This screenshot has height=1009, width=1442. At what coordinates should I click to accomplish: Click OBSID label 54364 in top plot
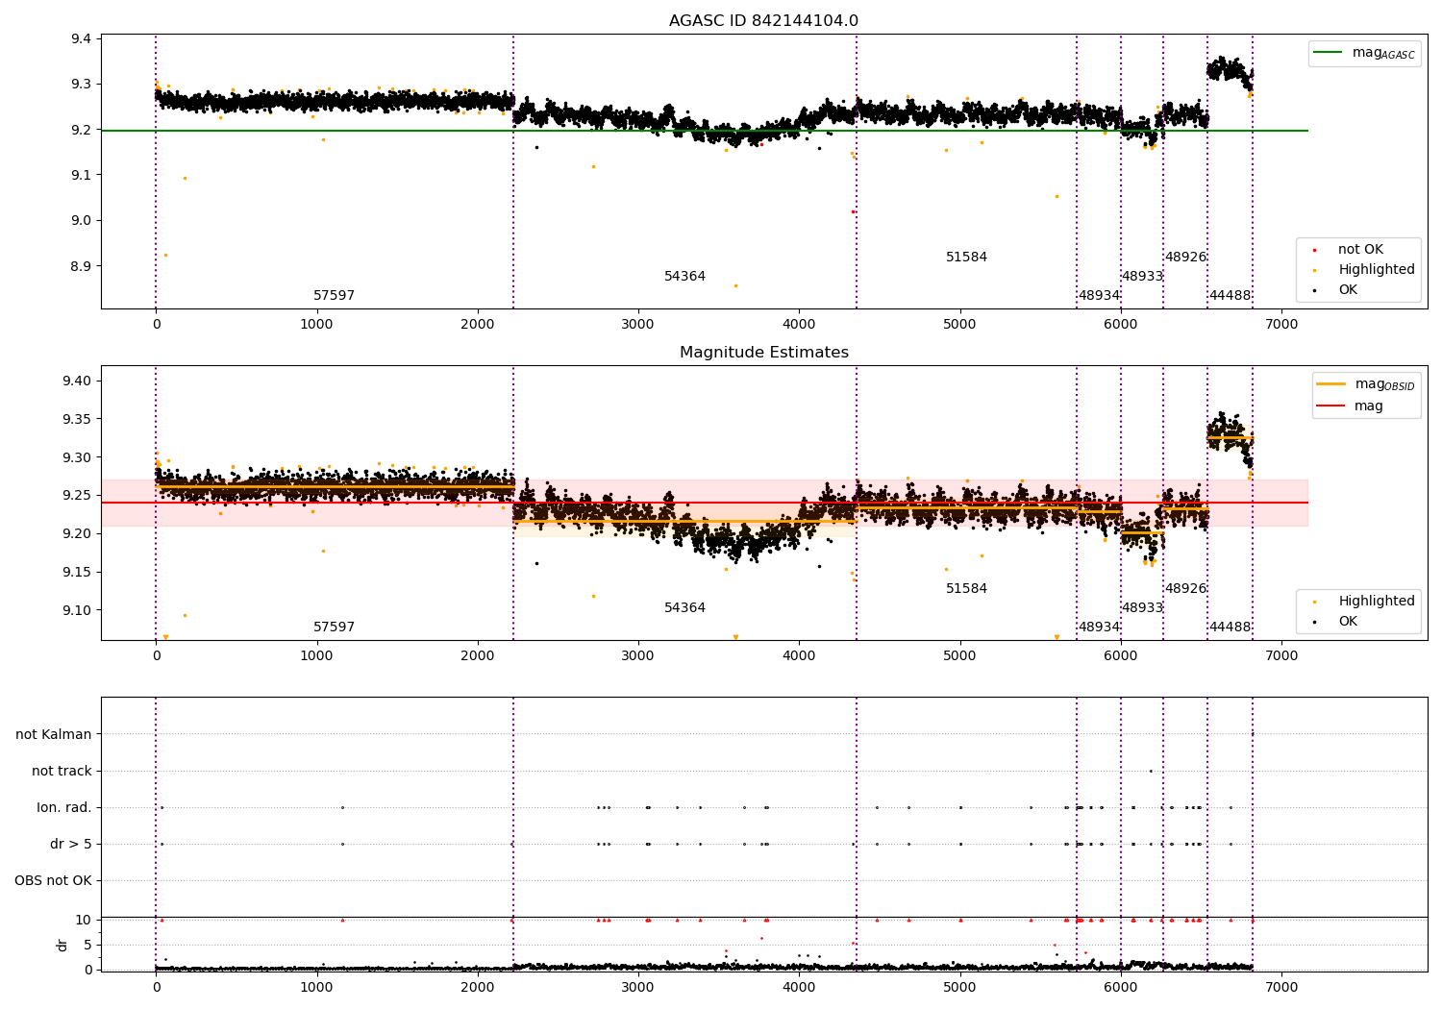click(684, 277)
